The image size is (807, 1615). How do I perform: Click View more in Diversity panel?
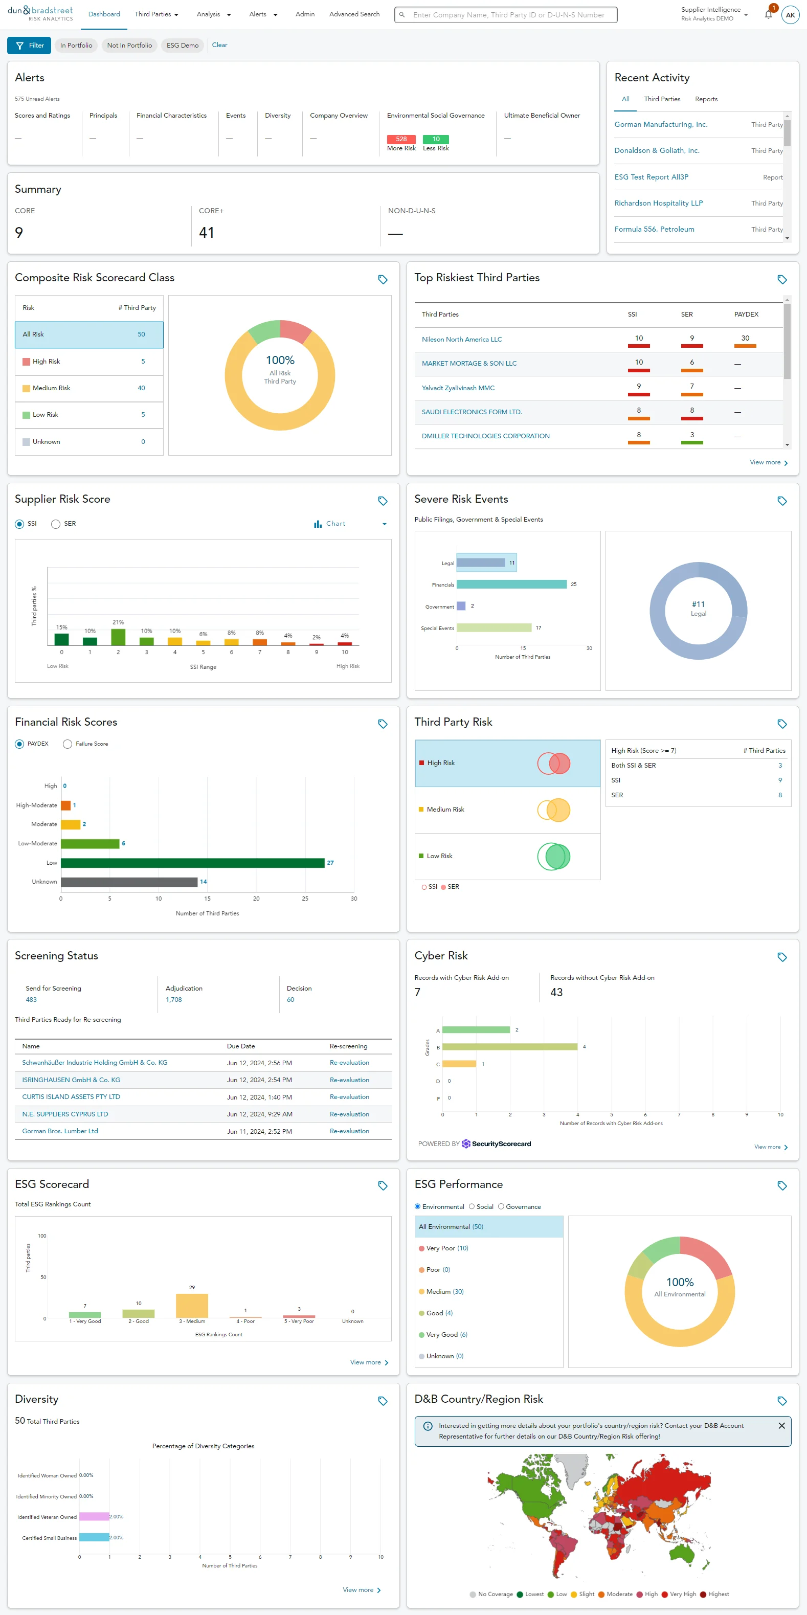pyautogui.click(x=361, y=1590)
